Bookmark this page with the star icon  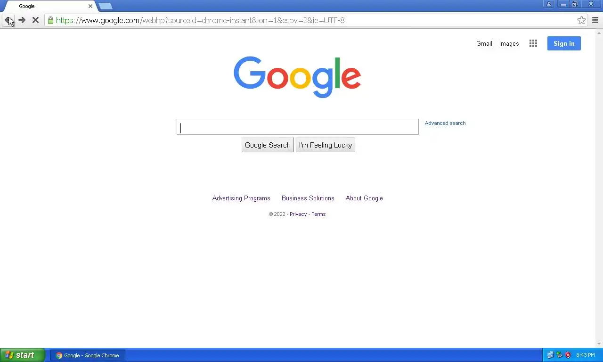coord(581,20)
